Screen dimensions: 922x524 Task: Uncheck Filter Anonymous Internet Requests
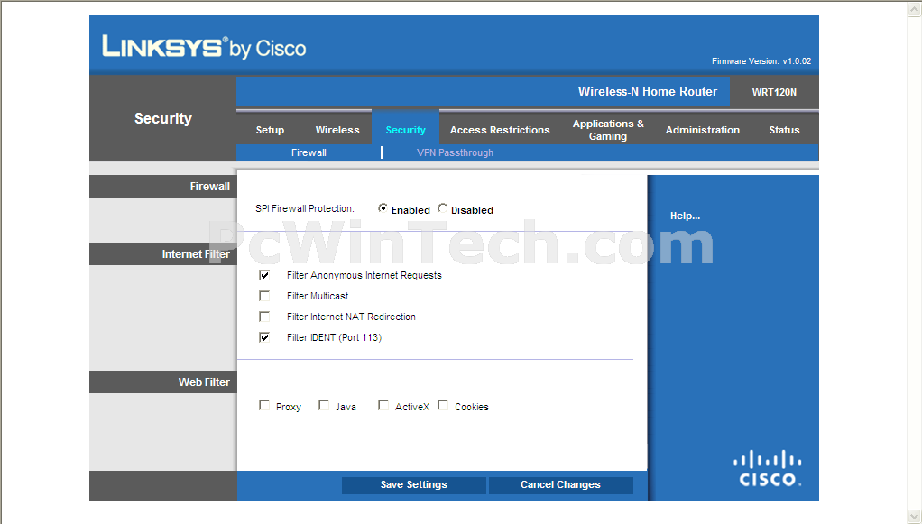(x=264, y=275)
